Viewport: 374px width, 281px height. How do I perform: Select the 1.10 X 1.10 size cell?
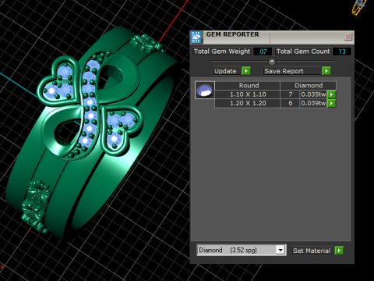(248, 94)
